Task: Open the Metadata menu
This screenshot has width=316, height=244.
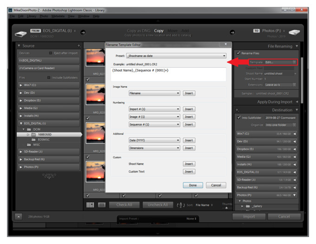Action: (57, 16)
